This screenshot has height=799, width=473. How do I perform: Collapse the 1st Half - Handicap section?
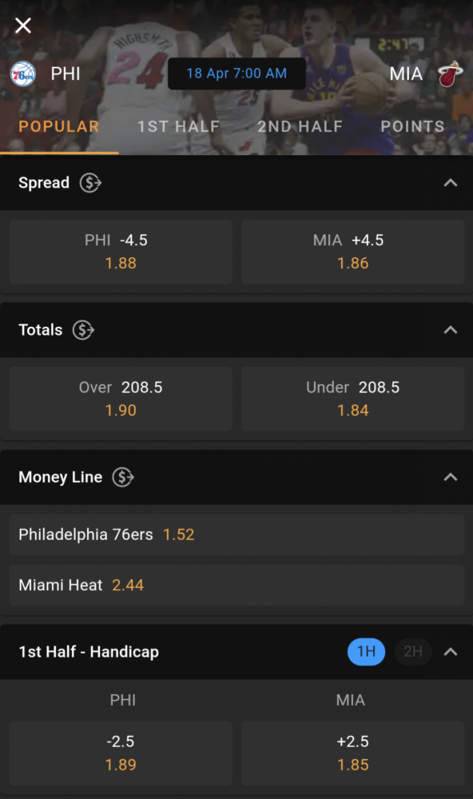tap(450, 652)
